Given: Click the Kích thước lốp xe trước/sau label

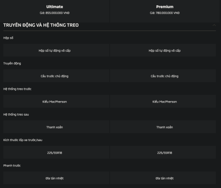Looking at the screenshot, I should (23, 140).
